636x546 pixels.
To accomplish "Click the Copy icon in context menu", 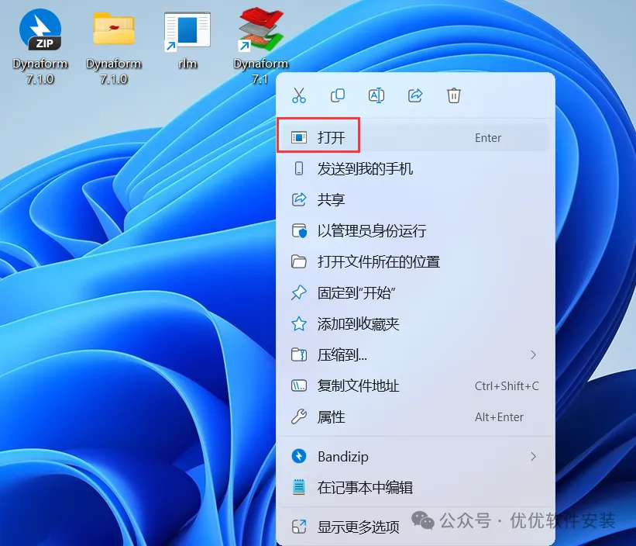I will [x=338, y=96].
